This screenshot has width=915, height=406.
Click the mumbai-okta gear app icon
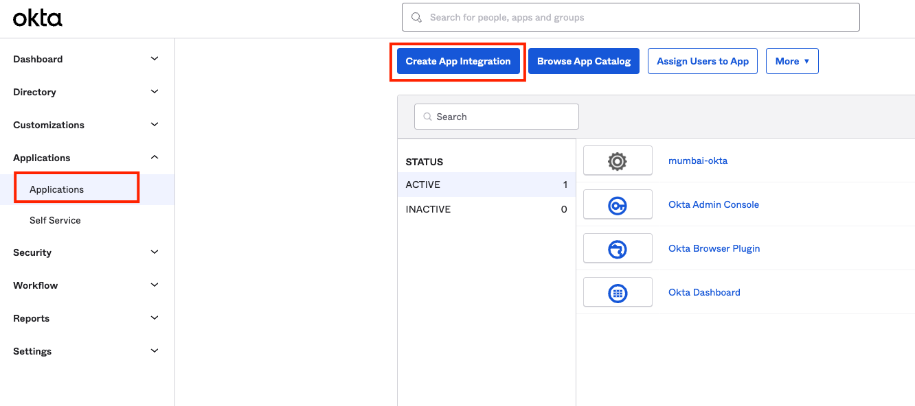[x=618, y=161]
